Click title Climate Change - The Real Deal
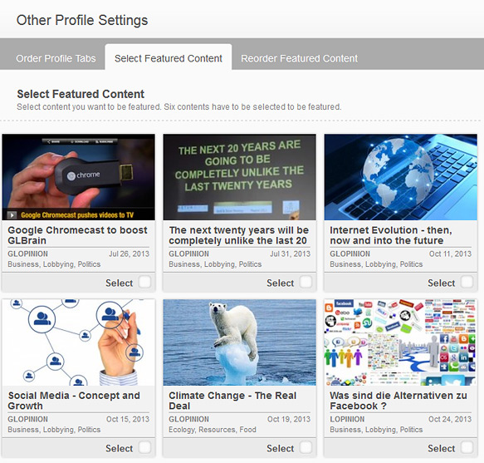 tap(232, 401)
